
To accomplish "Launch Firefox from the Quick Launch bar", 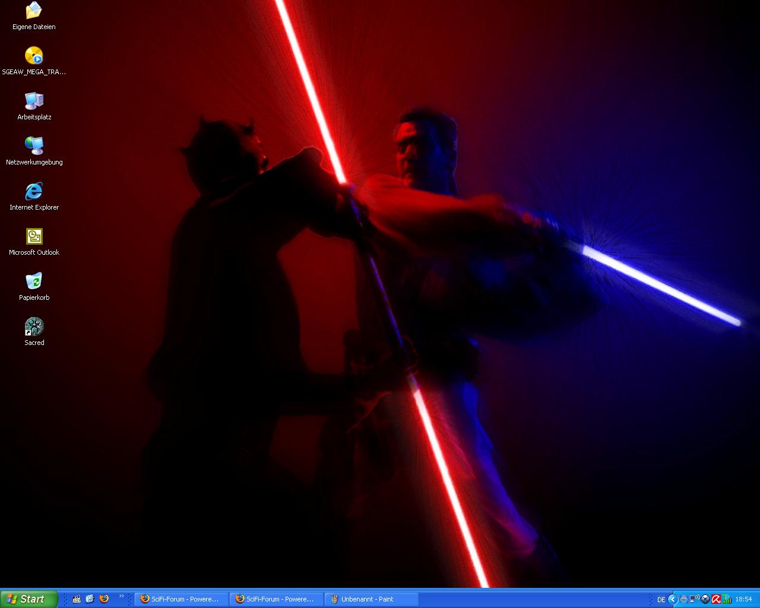I will pyautogui.click(x=104, y=599).
